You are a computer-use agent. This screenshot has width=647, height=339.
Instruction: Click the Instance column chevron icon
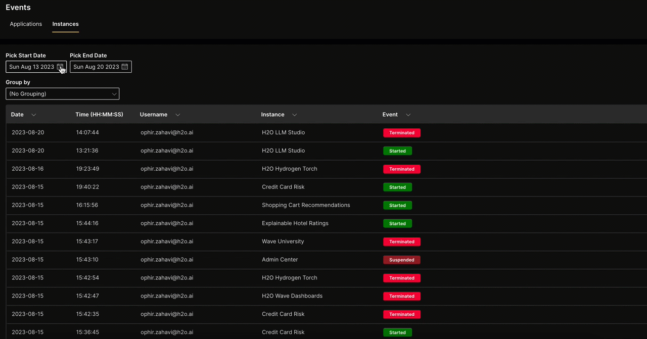click(x=294, y=115)
